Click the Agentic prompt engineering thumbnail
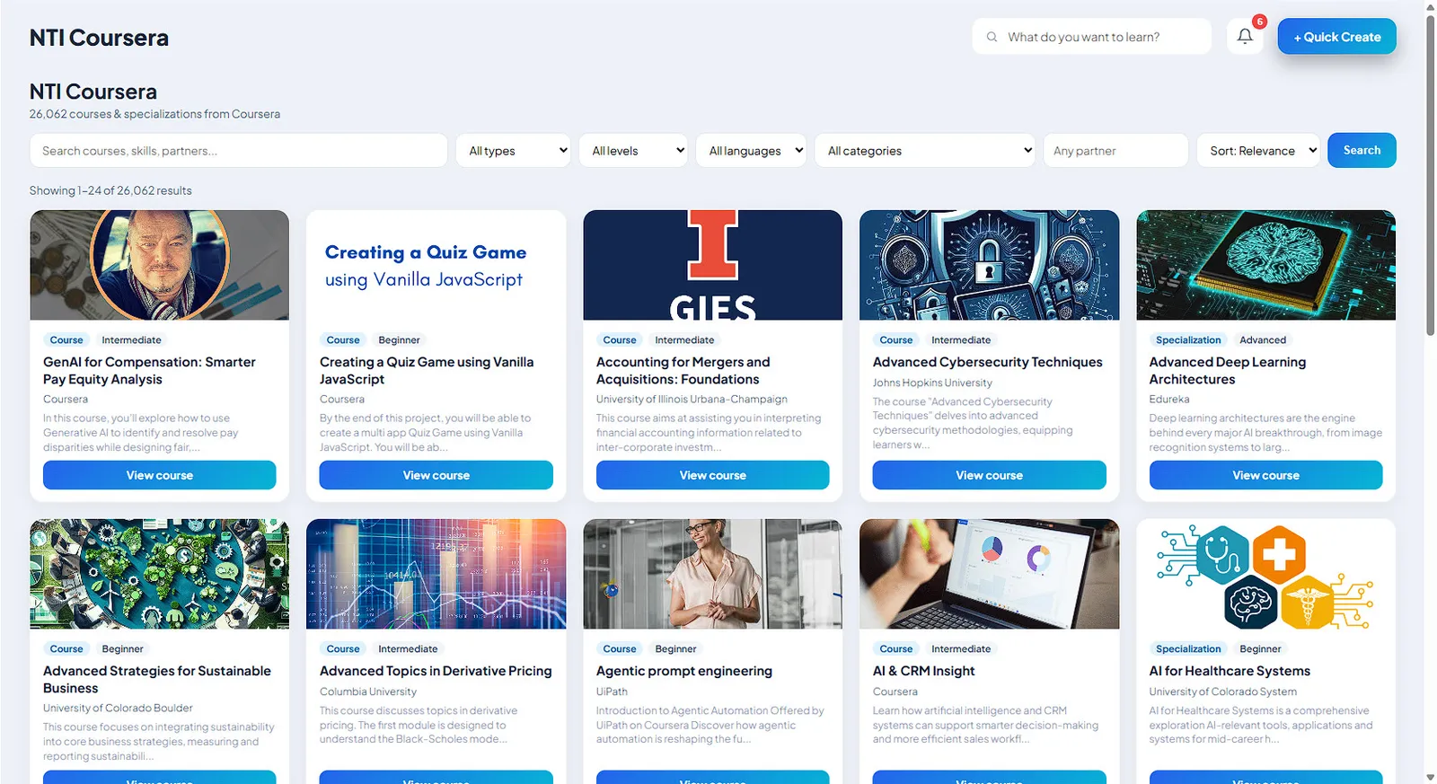Screen dimensions: 1437x784 tap(713, 574)
